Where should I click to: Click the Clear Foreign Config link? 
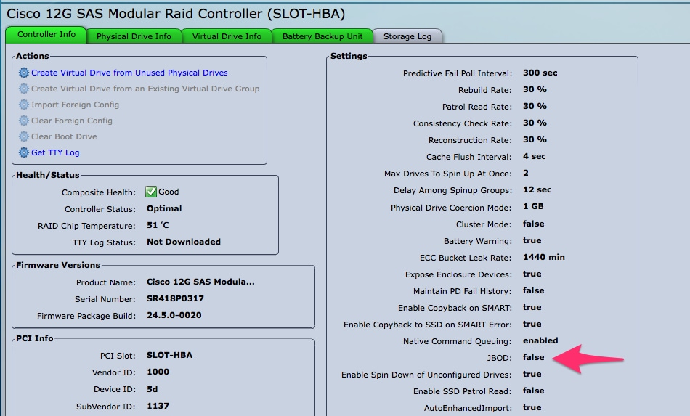[x=72, y=121]
